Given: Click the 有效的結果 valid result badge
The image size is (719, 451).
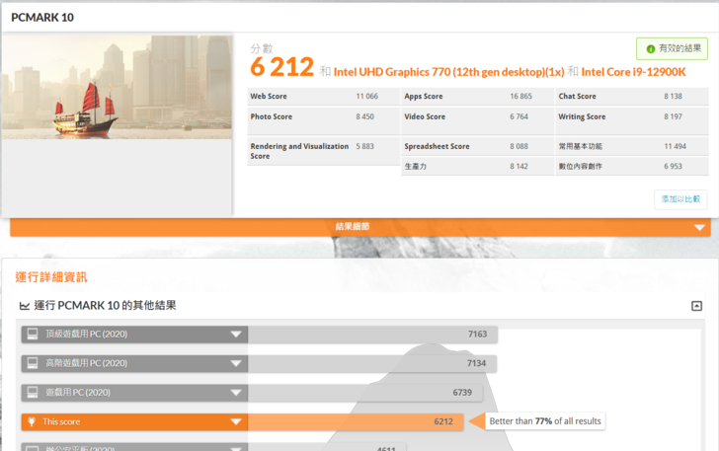Looking at the screenshot, I should pyautogui.click(x=672, y=48).
